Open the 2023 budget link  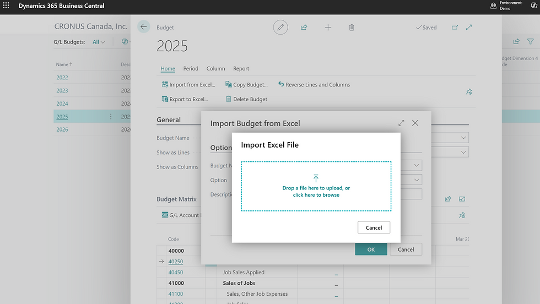click(x=62, y=90)
